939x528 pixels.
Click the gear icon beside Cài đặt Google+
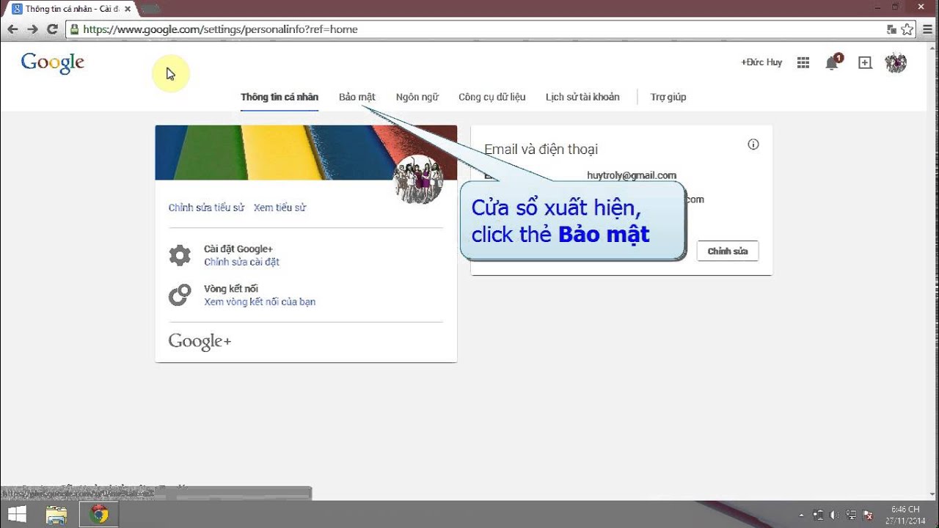(180, 255)
